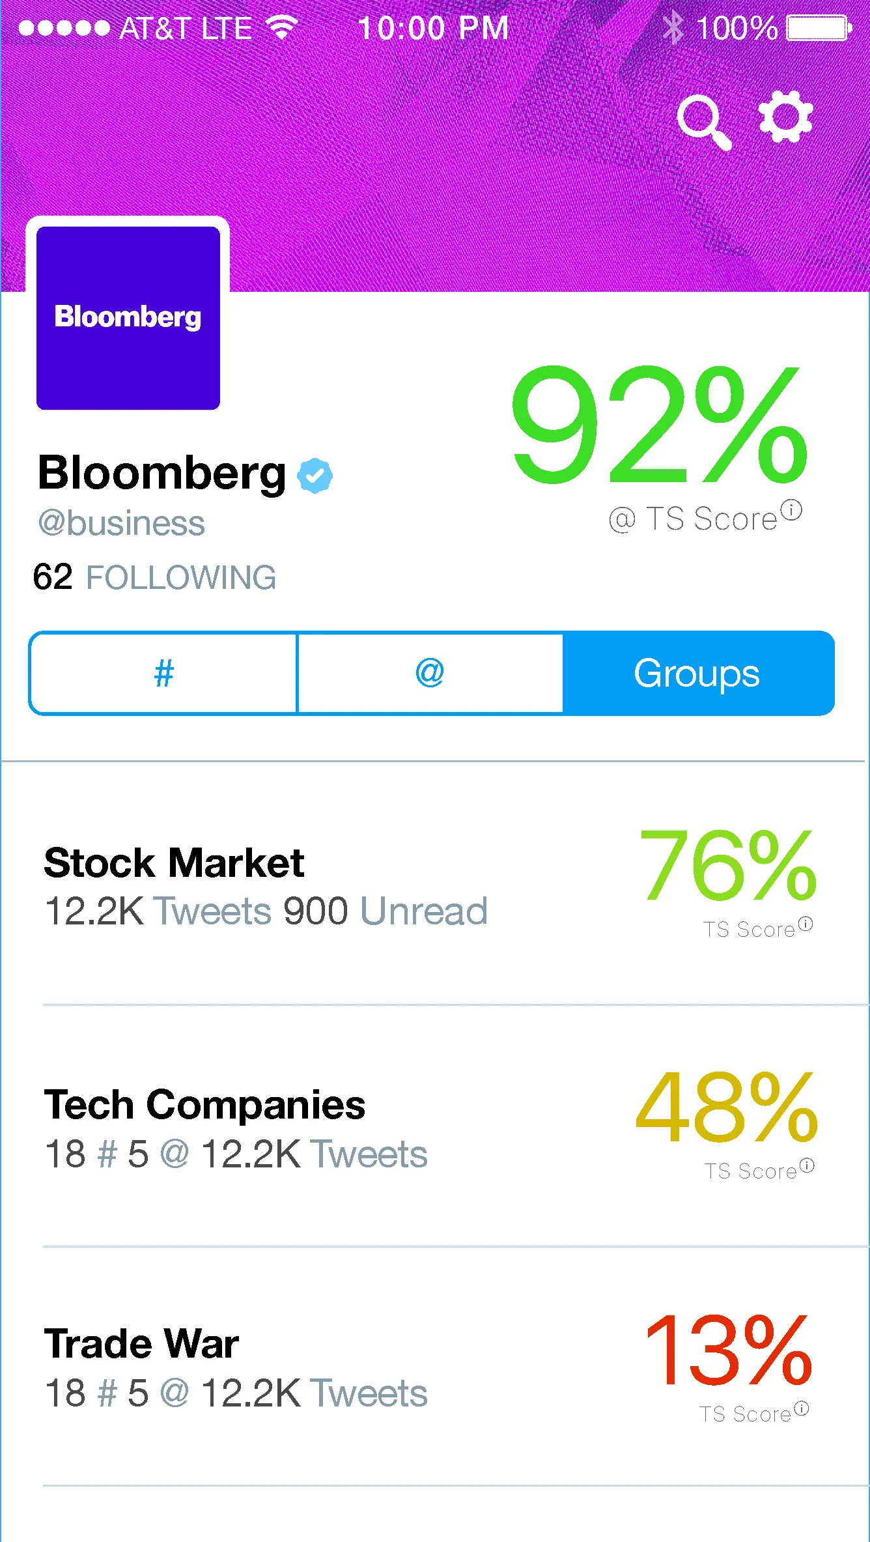Tap the battery indicator in the status bar
Image resolution: width=870 pixels, height=1542 pixels.
[819, 29]
